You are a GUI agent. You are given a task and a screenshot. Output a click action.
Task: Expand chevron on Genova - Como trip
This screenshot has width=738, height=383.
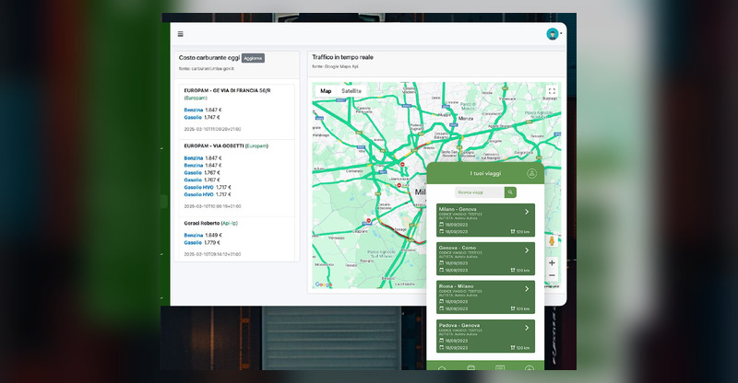[x=527, y=250]
